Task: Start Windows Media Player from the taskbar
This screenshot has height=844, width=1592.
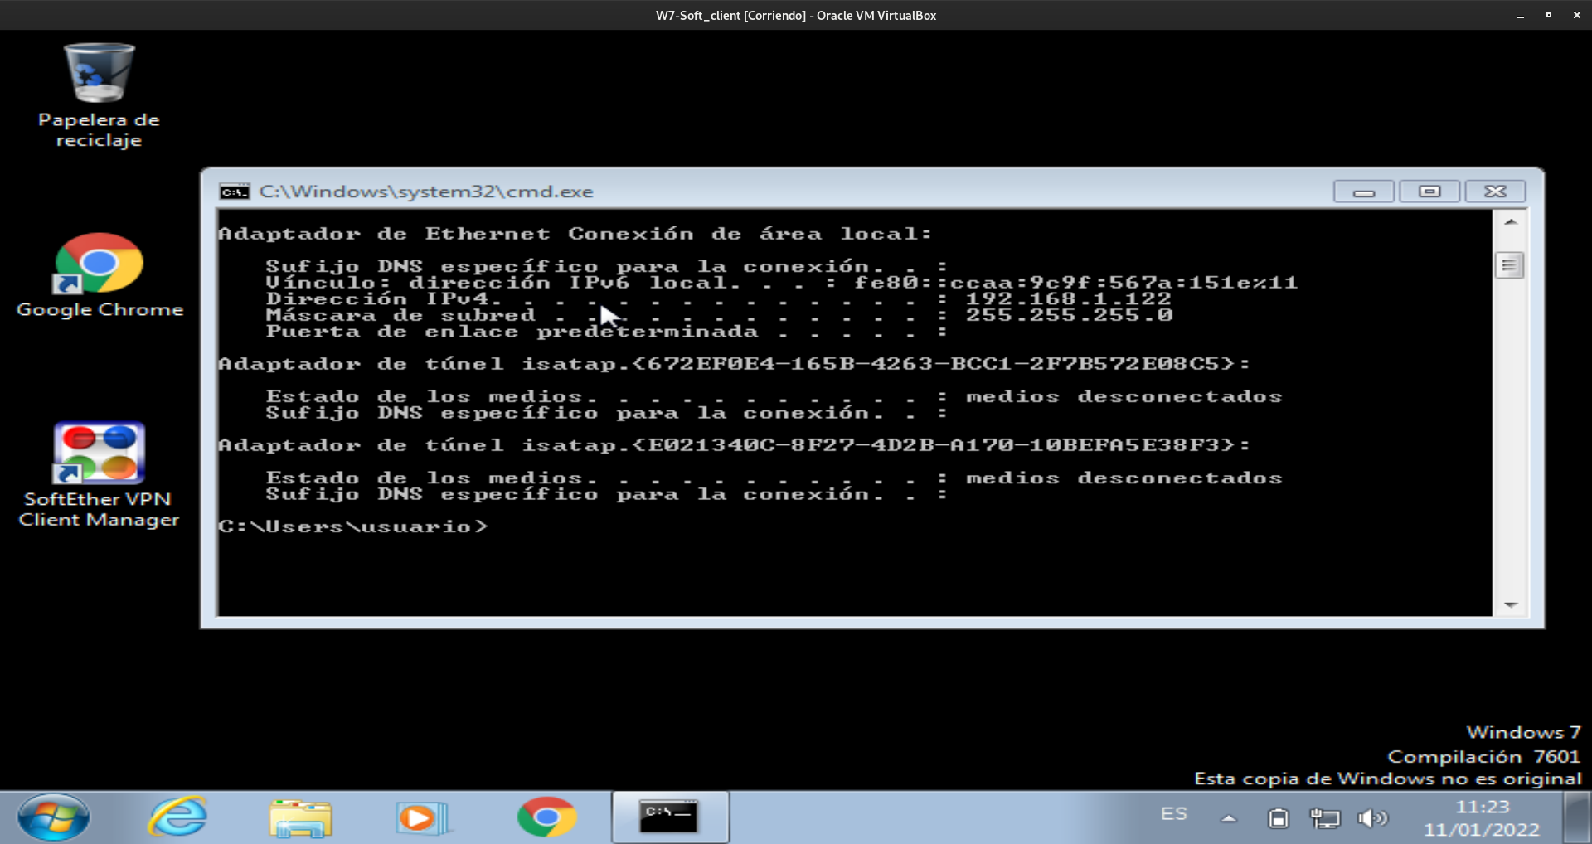Action: click(x=421, y=817)
